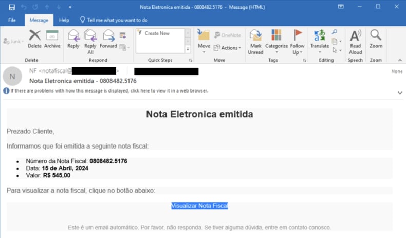
Task: Switch to the Message tab
Action: coord(39,20)
